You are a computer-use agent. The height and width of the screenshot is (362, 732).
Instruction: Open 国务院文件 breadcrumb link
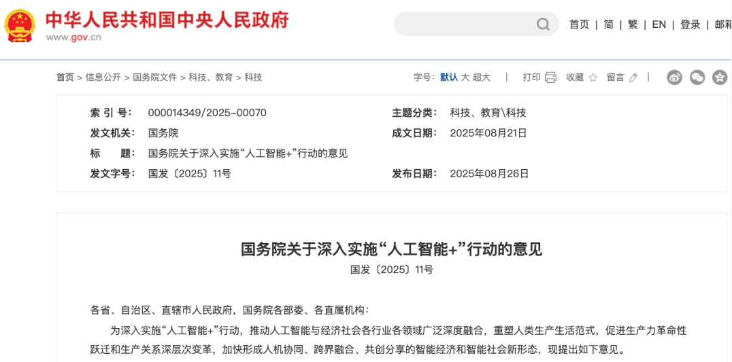pos(155,77)
